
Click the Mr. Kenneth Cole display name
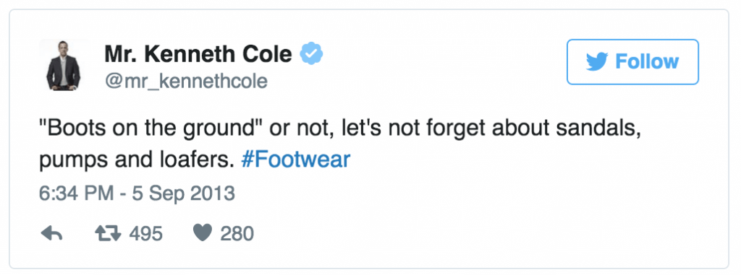click(198, 54)
